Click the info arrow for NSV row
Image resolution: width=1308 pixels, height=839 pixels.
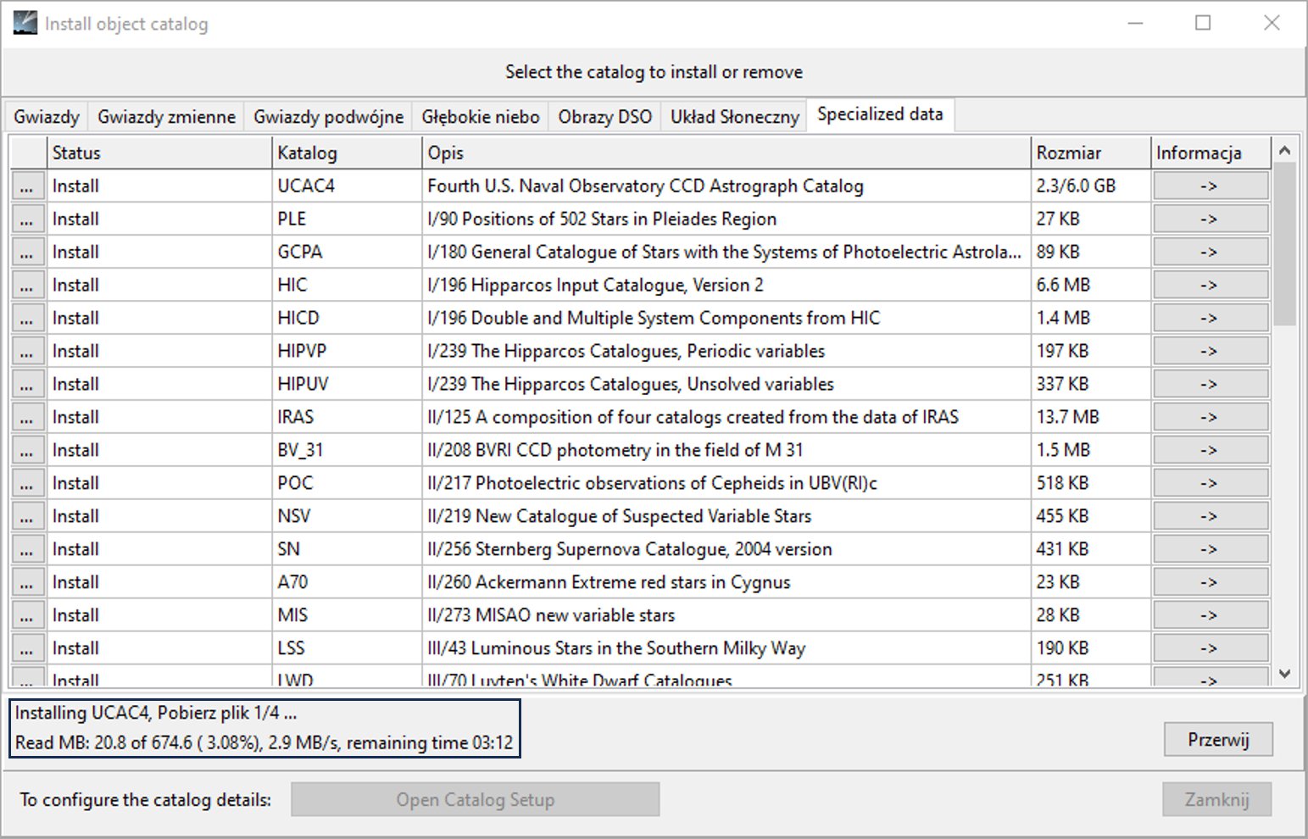click(x=1210, y=516)
